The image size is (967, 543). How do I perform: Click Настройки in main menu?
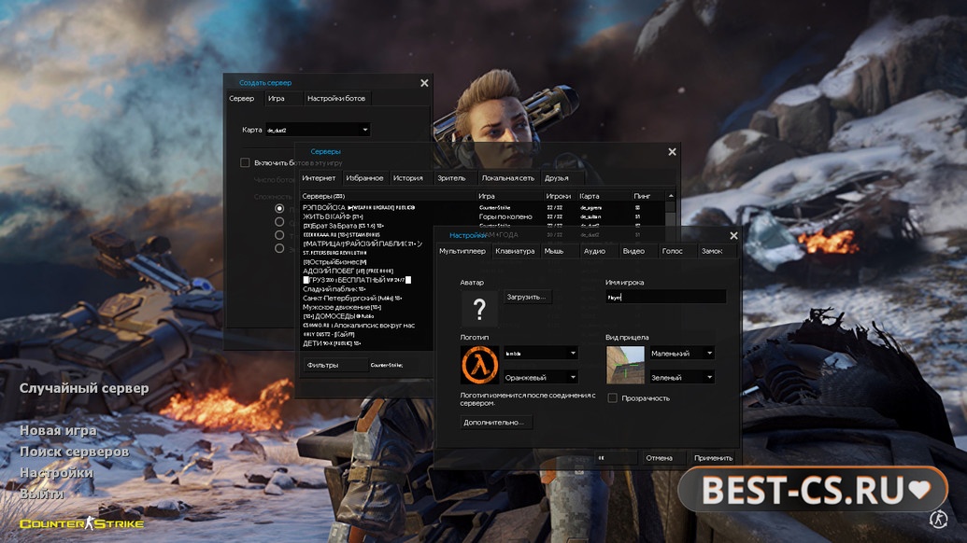pos(56,472)
